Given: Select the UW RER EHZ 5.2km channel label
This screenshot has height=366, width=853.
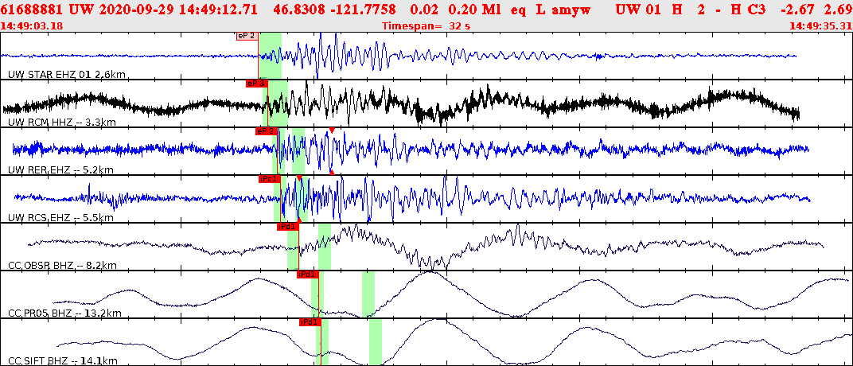Looking at the screenshot, I should [60, 170].
